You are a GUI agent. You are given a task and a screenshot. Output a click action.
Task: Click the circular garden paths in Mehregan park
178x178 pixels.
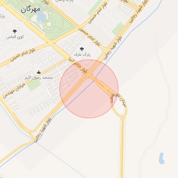click(x=49, y=24)
